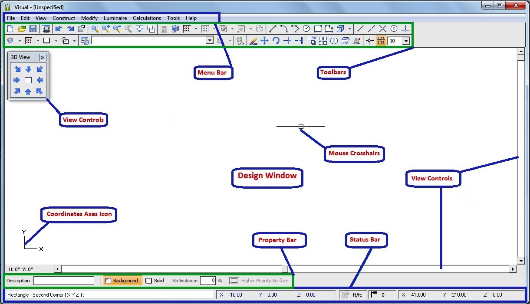
Task: Open the grid spacing dropdown
Action: 406,40
